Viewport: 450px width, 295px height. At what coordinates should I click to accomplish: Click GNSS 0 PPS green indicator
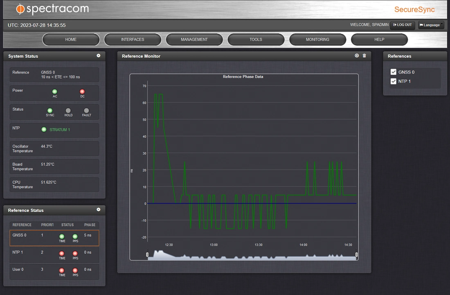click(x=75, y=236)
